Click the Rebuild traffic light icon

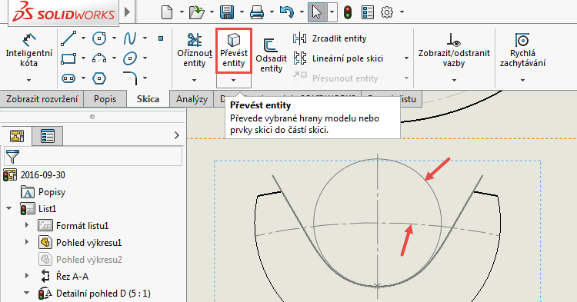[x=348, y=12]
